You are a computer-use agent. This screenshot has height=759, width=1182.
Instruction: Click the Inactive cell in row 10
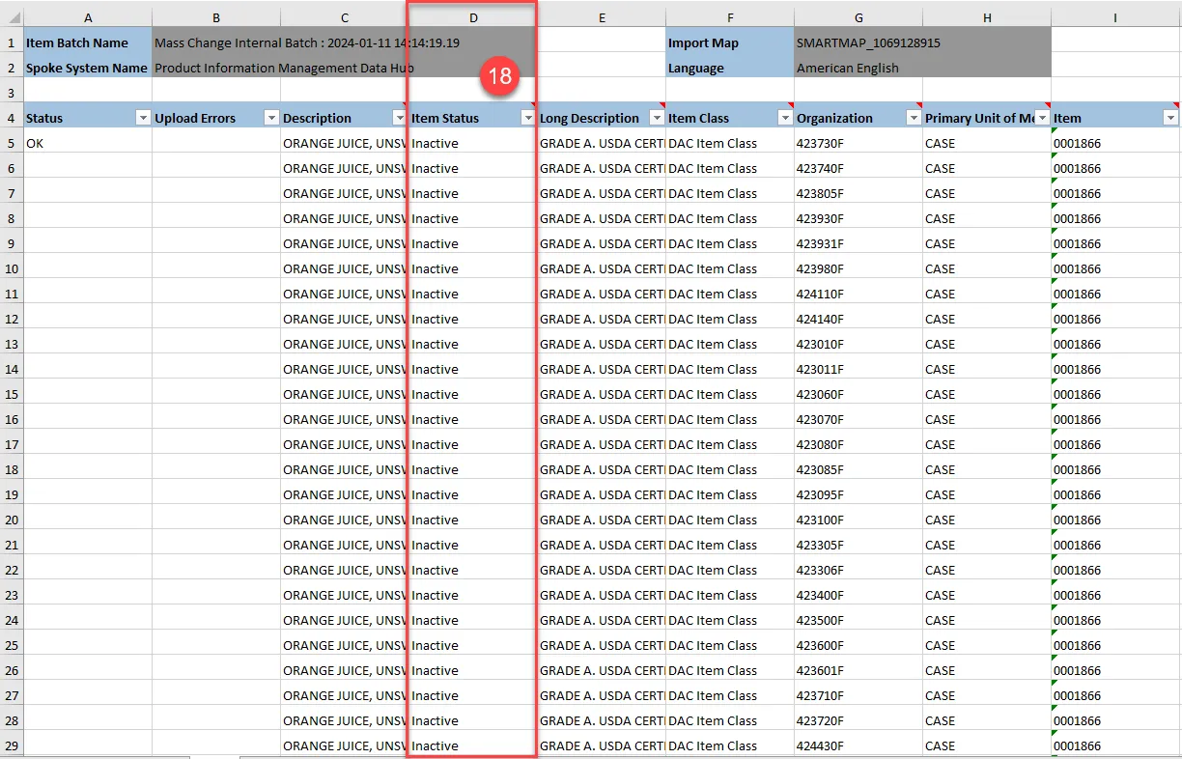pos(471,268)
